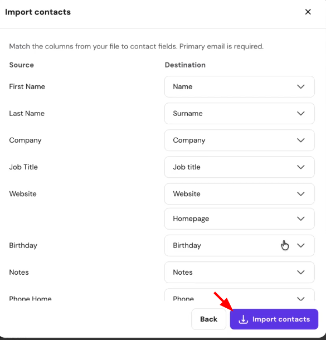The image size is (326, 340).
Task: Click the download icon on Import contacts button
Action: (243, 319)
